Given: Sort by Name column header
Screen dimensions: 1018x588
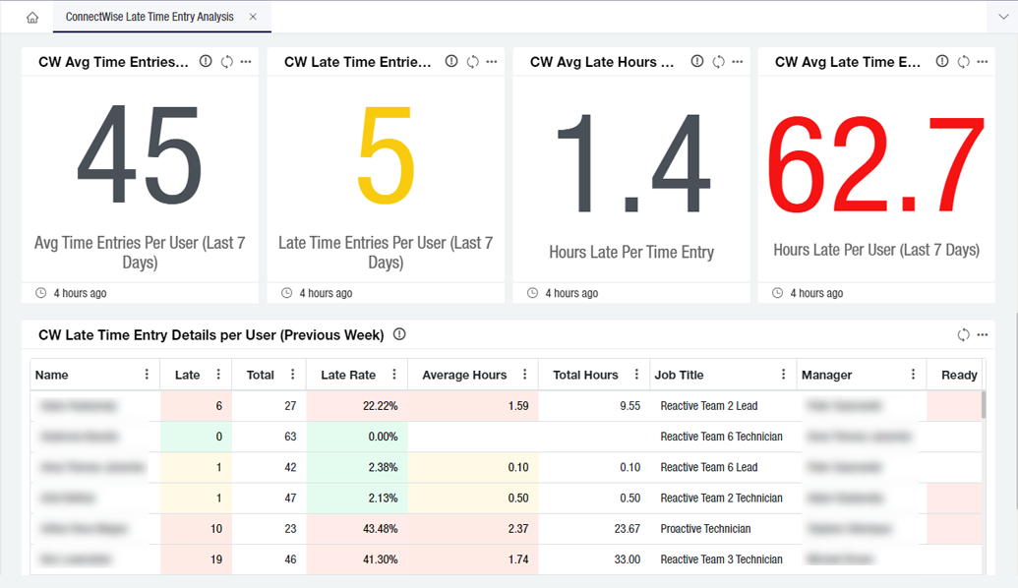Looking at the screenshot, I should coord(52,376).
